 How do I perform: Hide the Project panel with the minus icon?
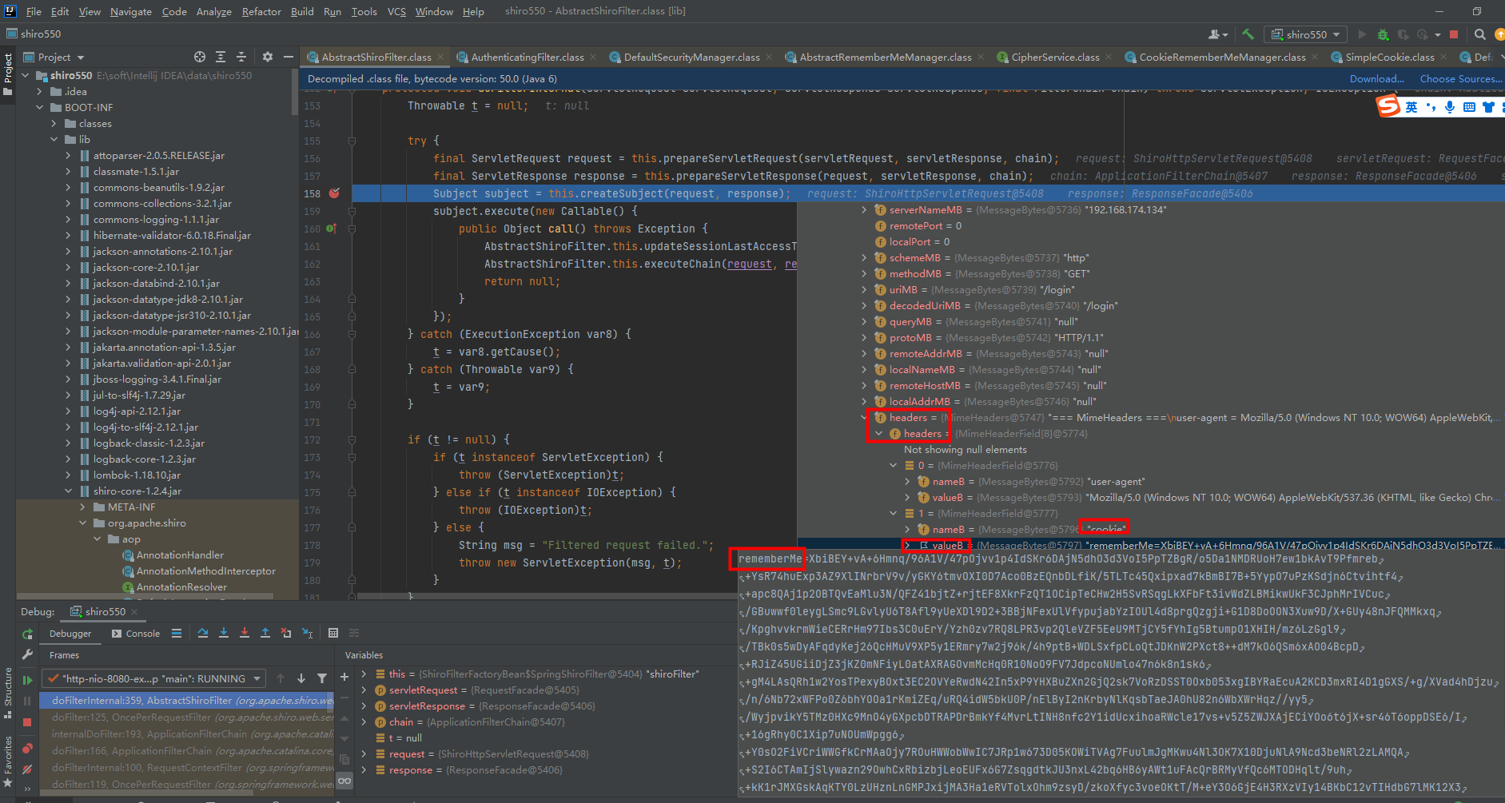coord(289,57)
